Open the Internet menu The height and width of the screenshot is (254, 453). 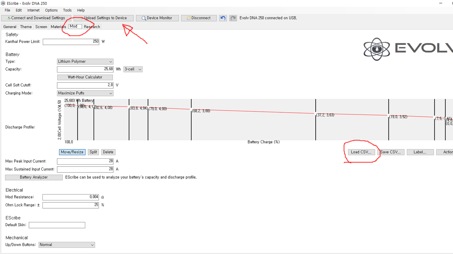coord(33,10)
